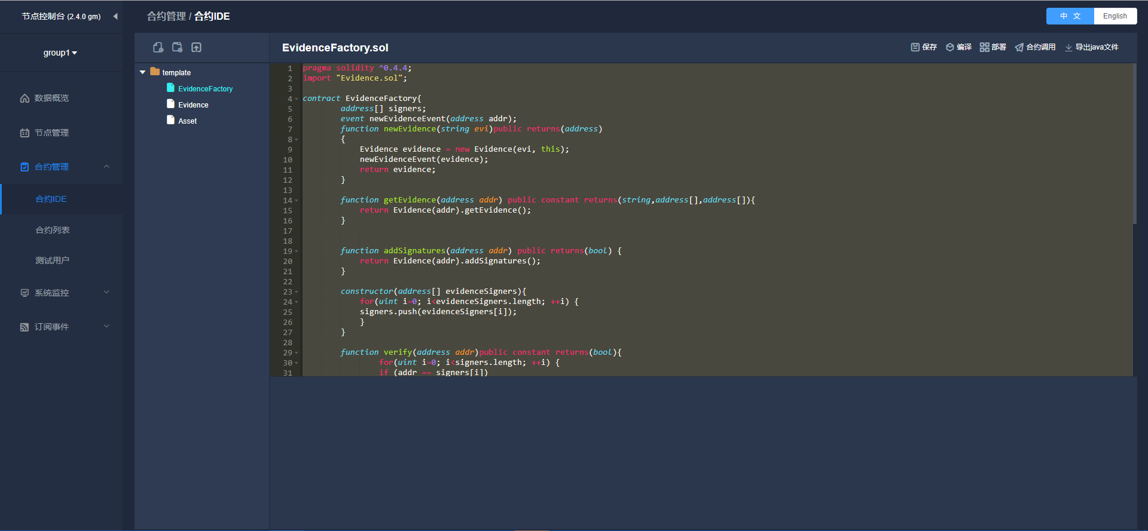Switch language to 中文
The image size is (1148, 531).
pyautogui.click(x=1070, y=16)
